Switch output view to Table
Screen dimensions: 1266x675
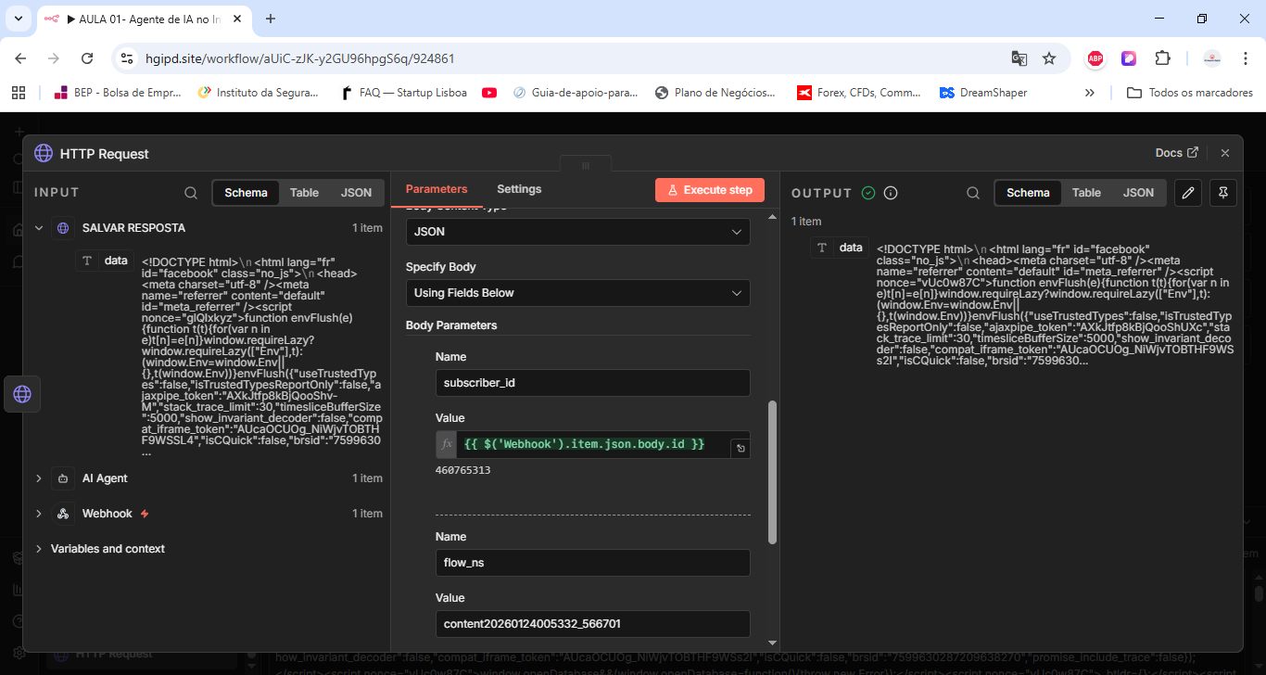(x=1086, y=193)
